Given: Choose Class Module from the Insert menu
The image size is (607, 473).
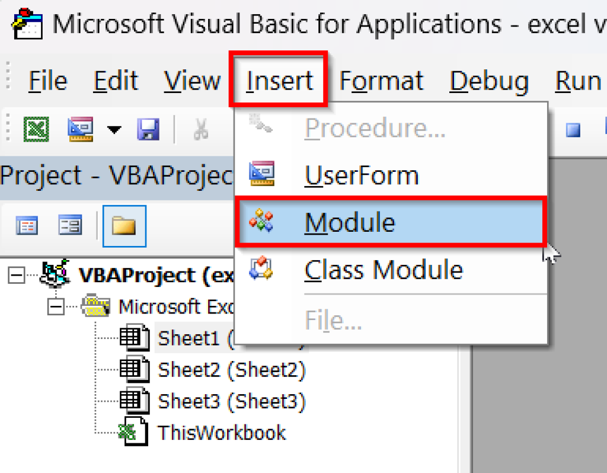Looking at the screenshot, I should (382, 270).
